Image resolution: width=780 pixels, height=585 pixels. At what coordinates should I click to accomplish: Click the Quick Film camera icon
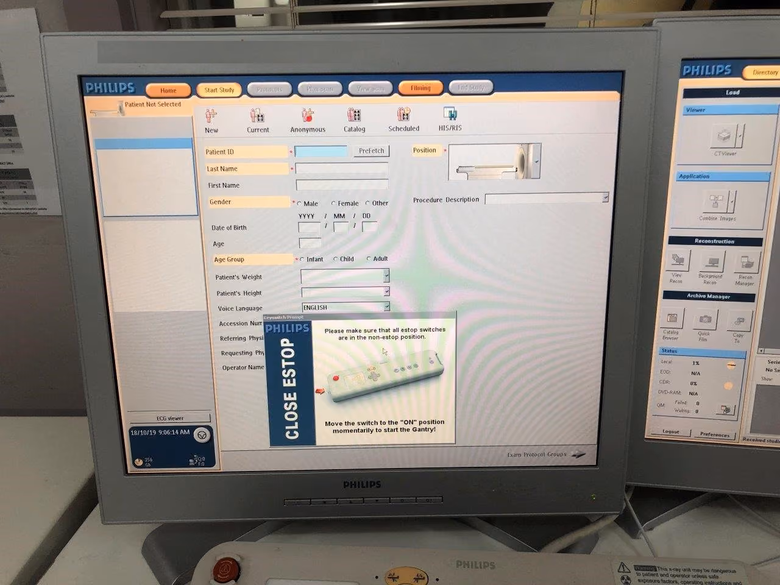tap(704, 319)
